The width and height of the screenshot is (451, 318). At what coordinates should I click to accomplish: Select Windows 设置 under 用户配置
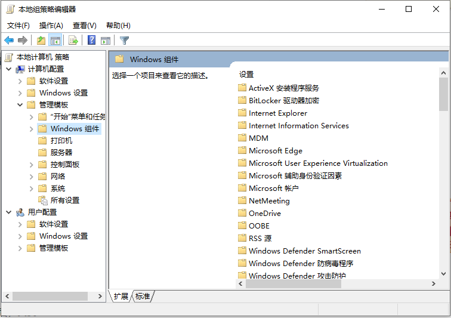point(64,236)
